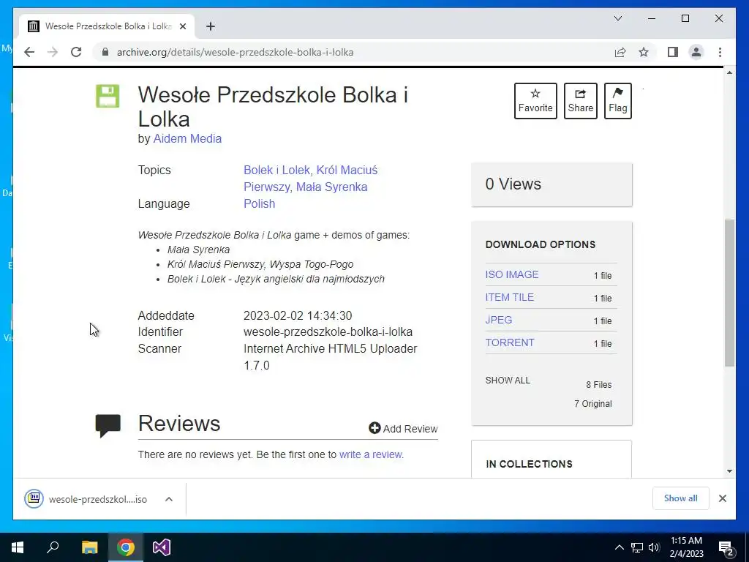Show hidden system tray icons
This screenshot has height=562, width=749.
click(619, 547)
